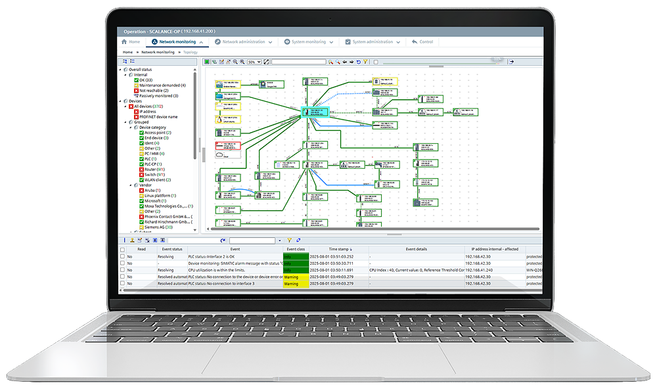Click the yellow filter icon in topology toolbar
This screenshot has height=389, width=657.
(x=365, y=62)
